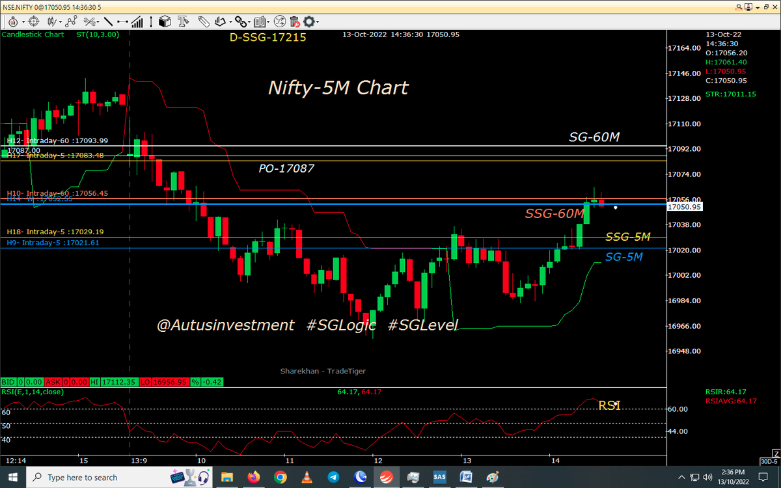Click the volume speaker tray icon
Screen dimensions: 781x488
[x=707, y=478]
